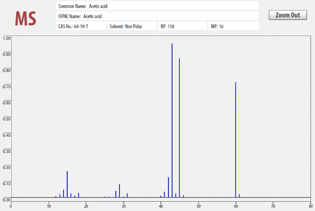Click the Zoom Out button
Image resolution: width=315 pixels, height=211 pixels.
(288, 15)
